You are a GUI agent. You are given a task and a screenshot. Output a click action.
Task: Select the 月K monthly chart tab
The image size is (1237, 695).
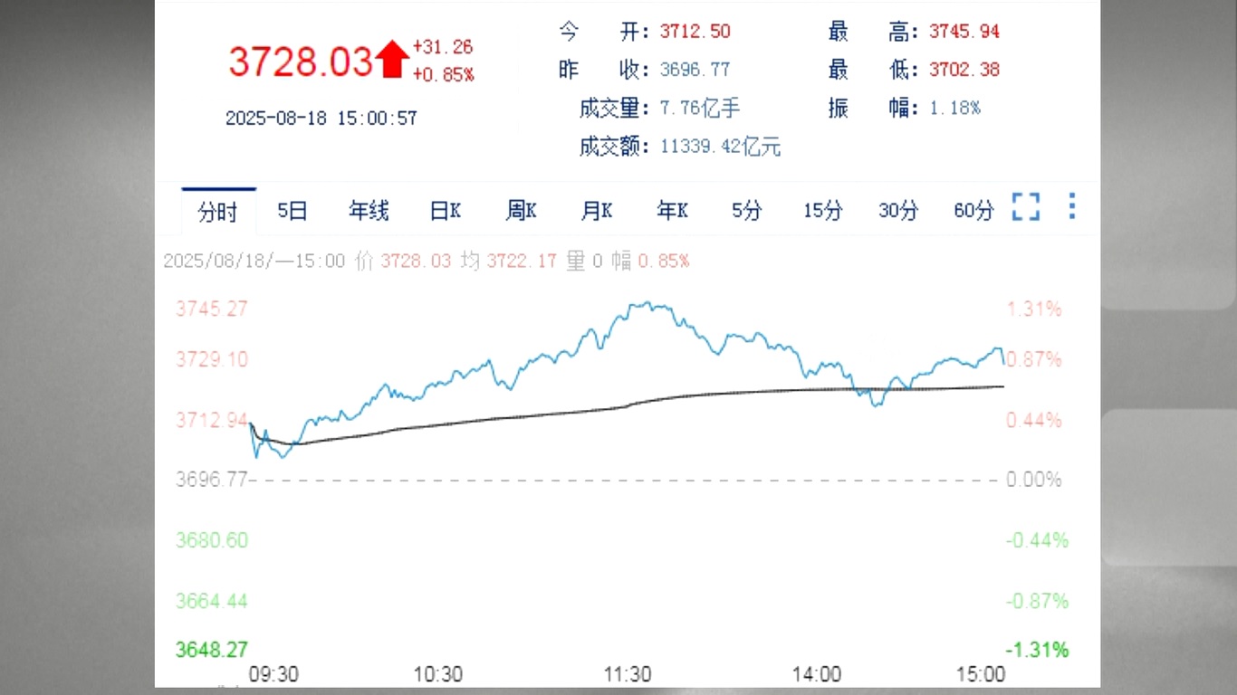tap(595, 210)
